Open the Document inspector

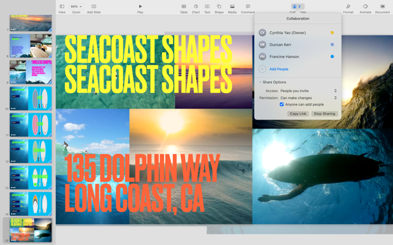[383, 6]
